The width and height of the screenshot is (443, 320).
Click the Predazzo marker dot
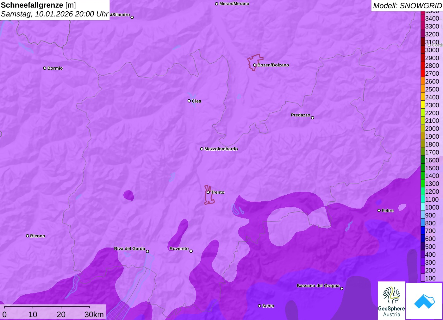313,118
